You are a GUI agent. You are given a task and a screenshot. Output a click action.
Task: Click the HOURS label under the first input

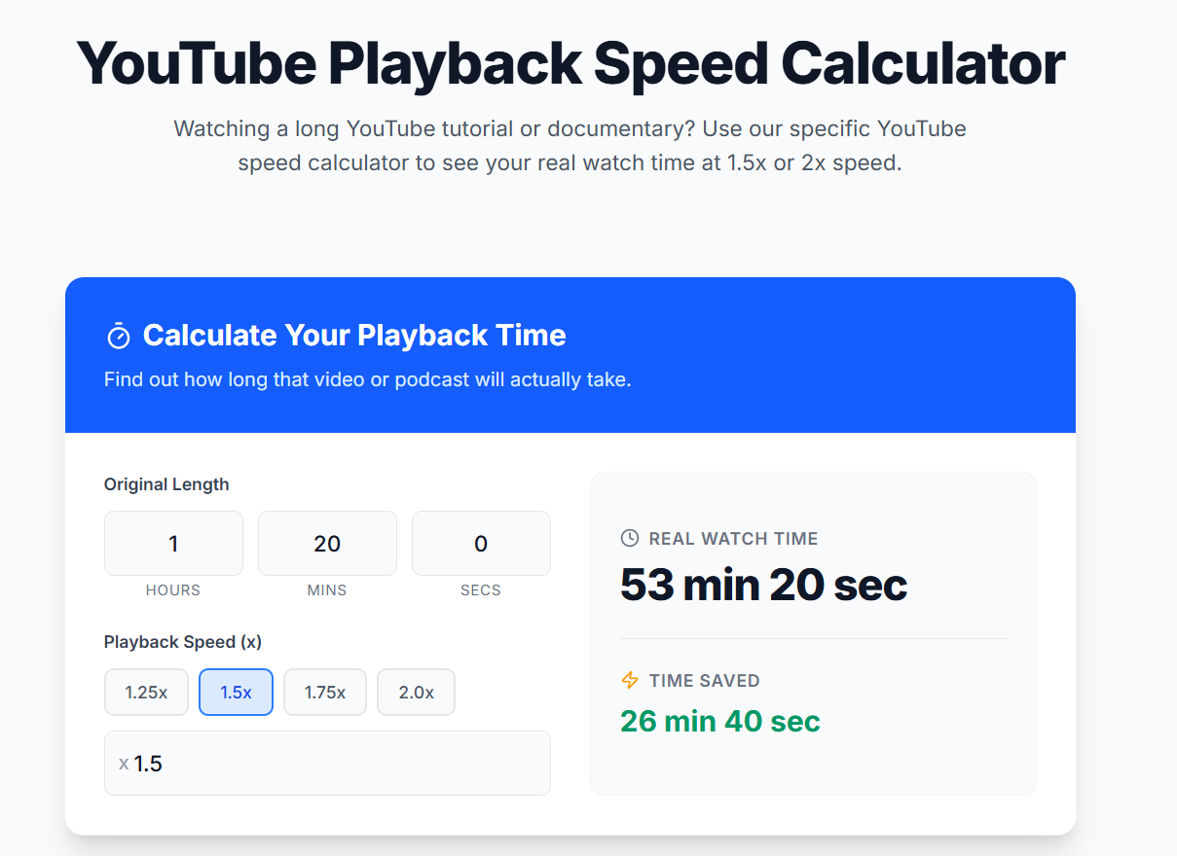173,589
